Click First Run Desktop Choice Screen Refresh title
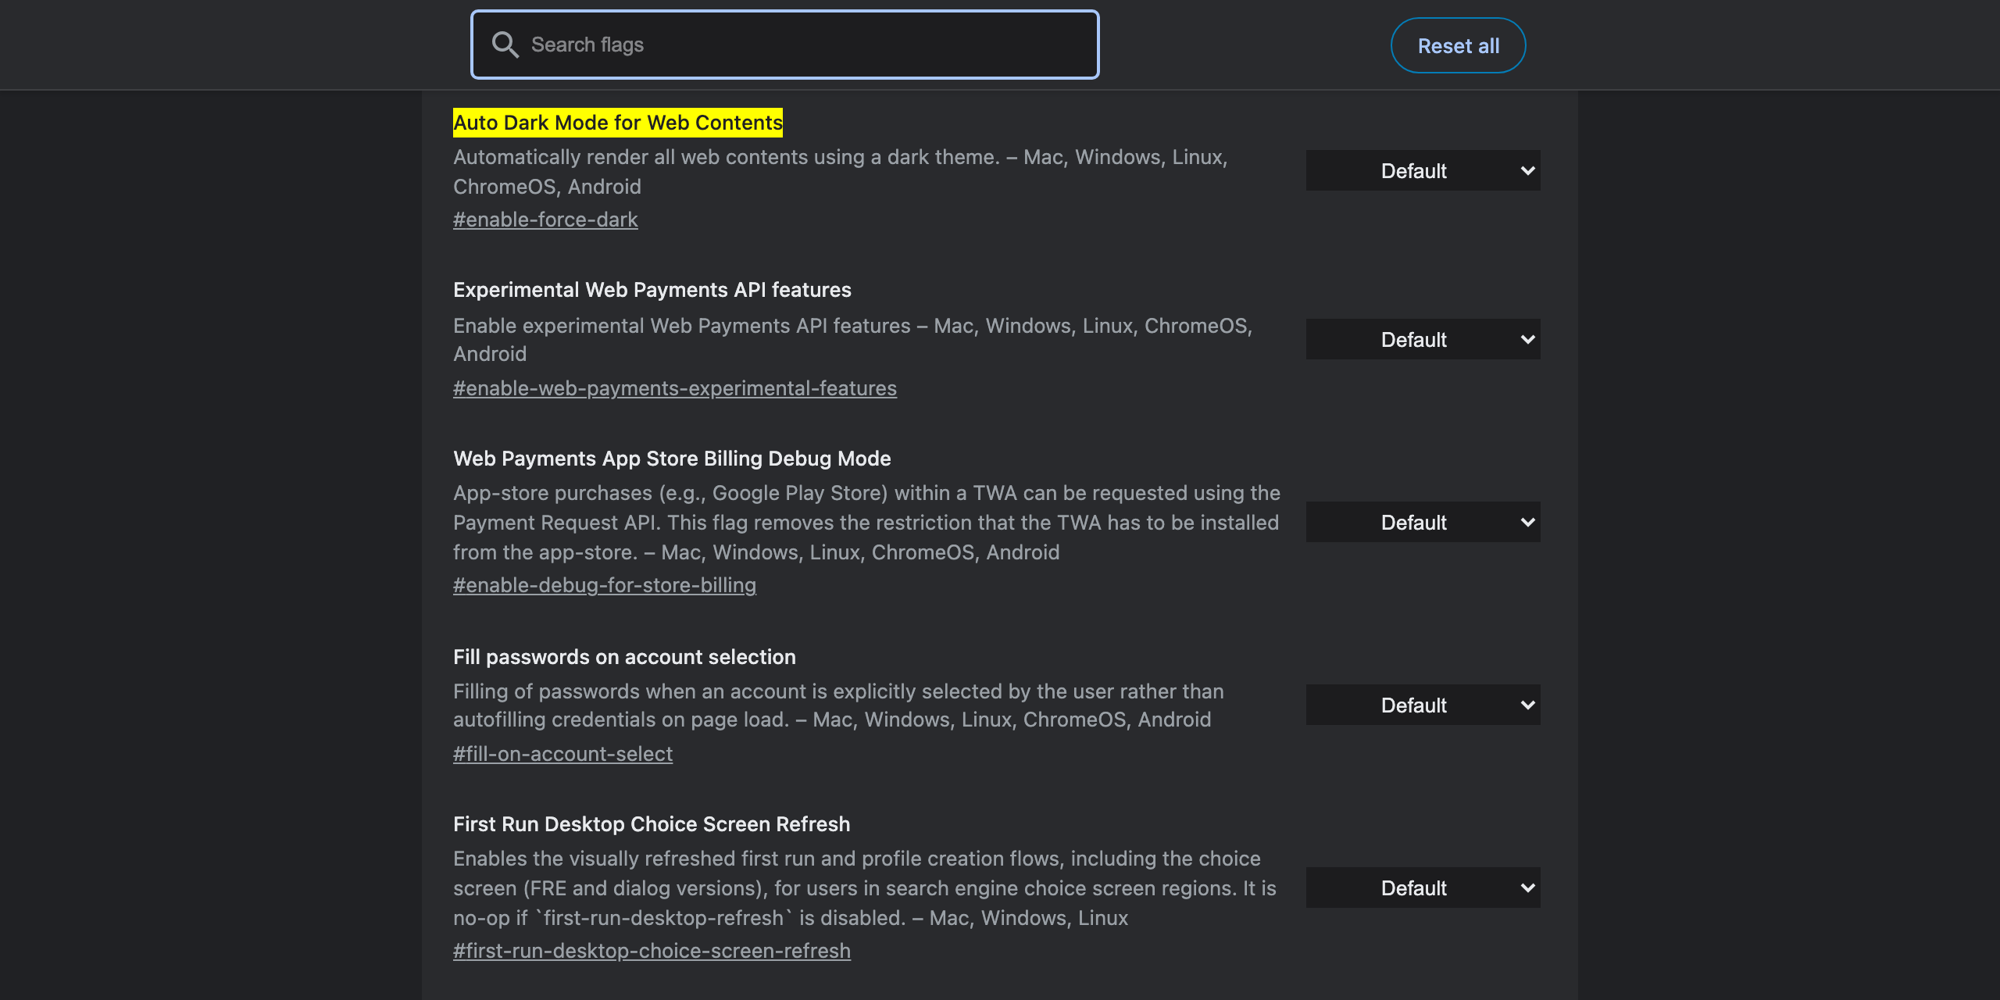The height and width of the screenshot is (1000, 2000). (652, 824)
